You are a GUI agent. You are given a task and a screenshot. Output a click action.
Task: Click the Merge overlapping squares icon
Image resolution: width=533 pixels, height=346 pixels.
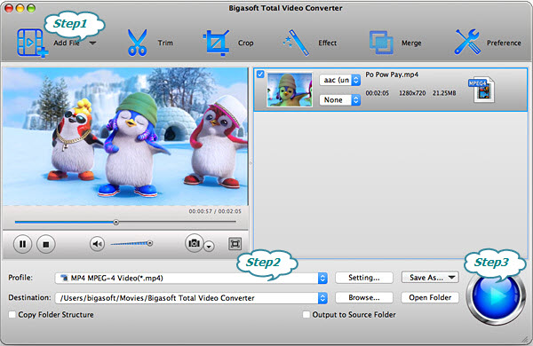point(381,43)
